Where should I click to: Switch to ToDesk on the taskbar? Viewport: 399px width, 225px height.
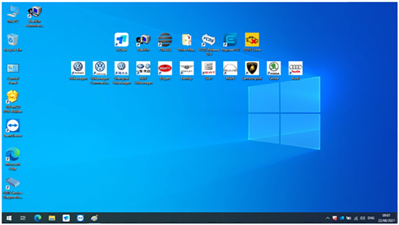(66, 218)
